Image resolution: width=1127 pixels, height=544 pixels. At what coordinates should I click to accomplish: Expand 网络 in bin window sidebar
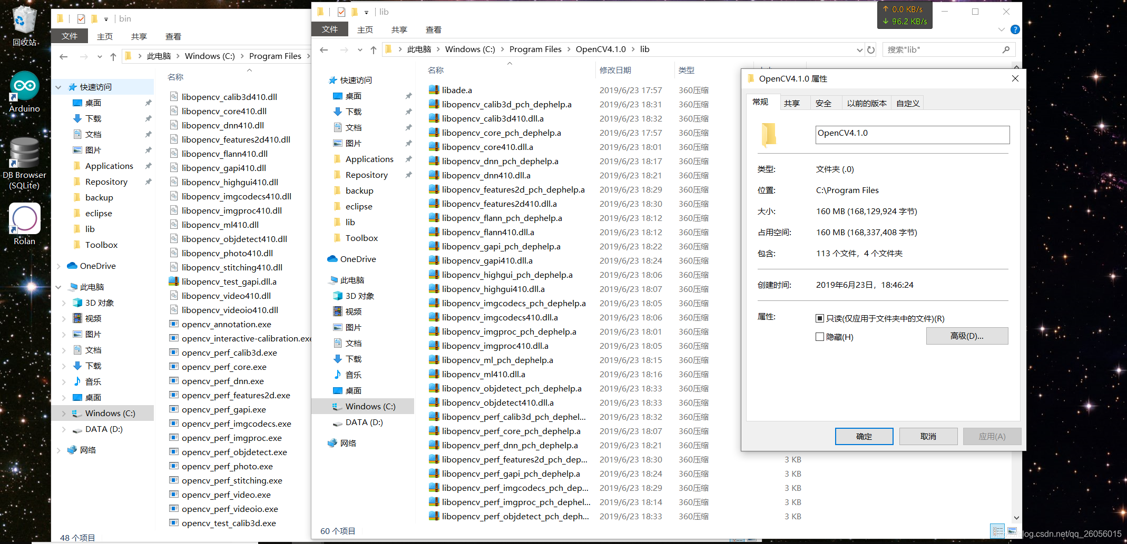coord(58,450)
